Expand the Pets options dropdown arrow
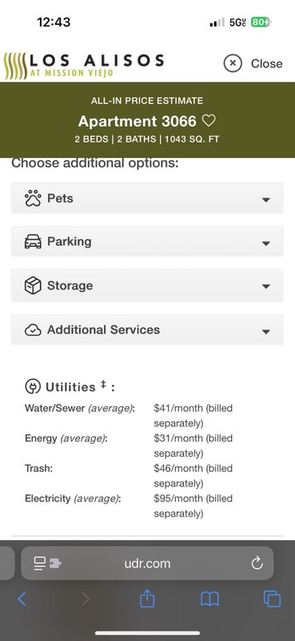The height and width of the screenshot is (641, 295). [266, 200]
